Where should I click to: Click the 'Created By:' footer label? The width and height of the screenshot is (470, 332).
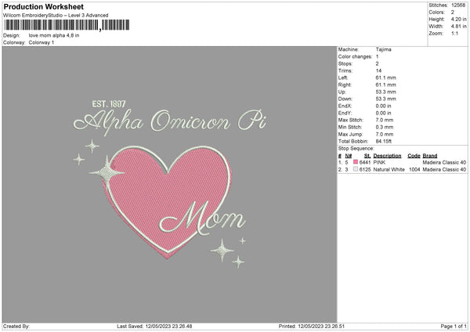pyautogui.click(x=16, y=326)
